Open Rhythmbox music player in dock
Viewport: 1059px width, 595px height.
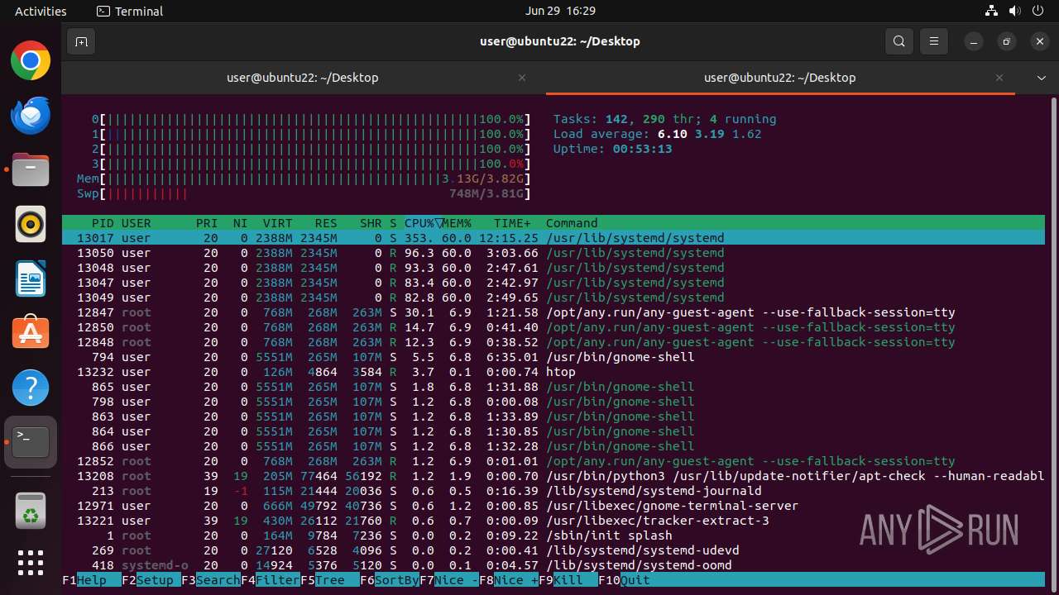click(x=31, y=224)
